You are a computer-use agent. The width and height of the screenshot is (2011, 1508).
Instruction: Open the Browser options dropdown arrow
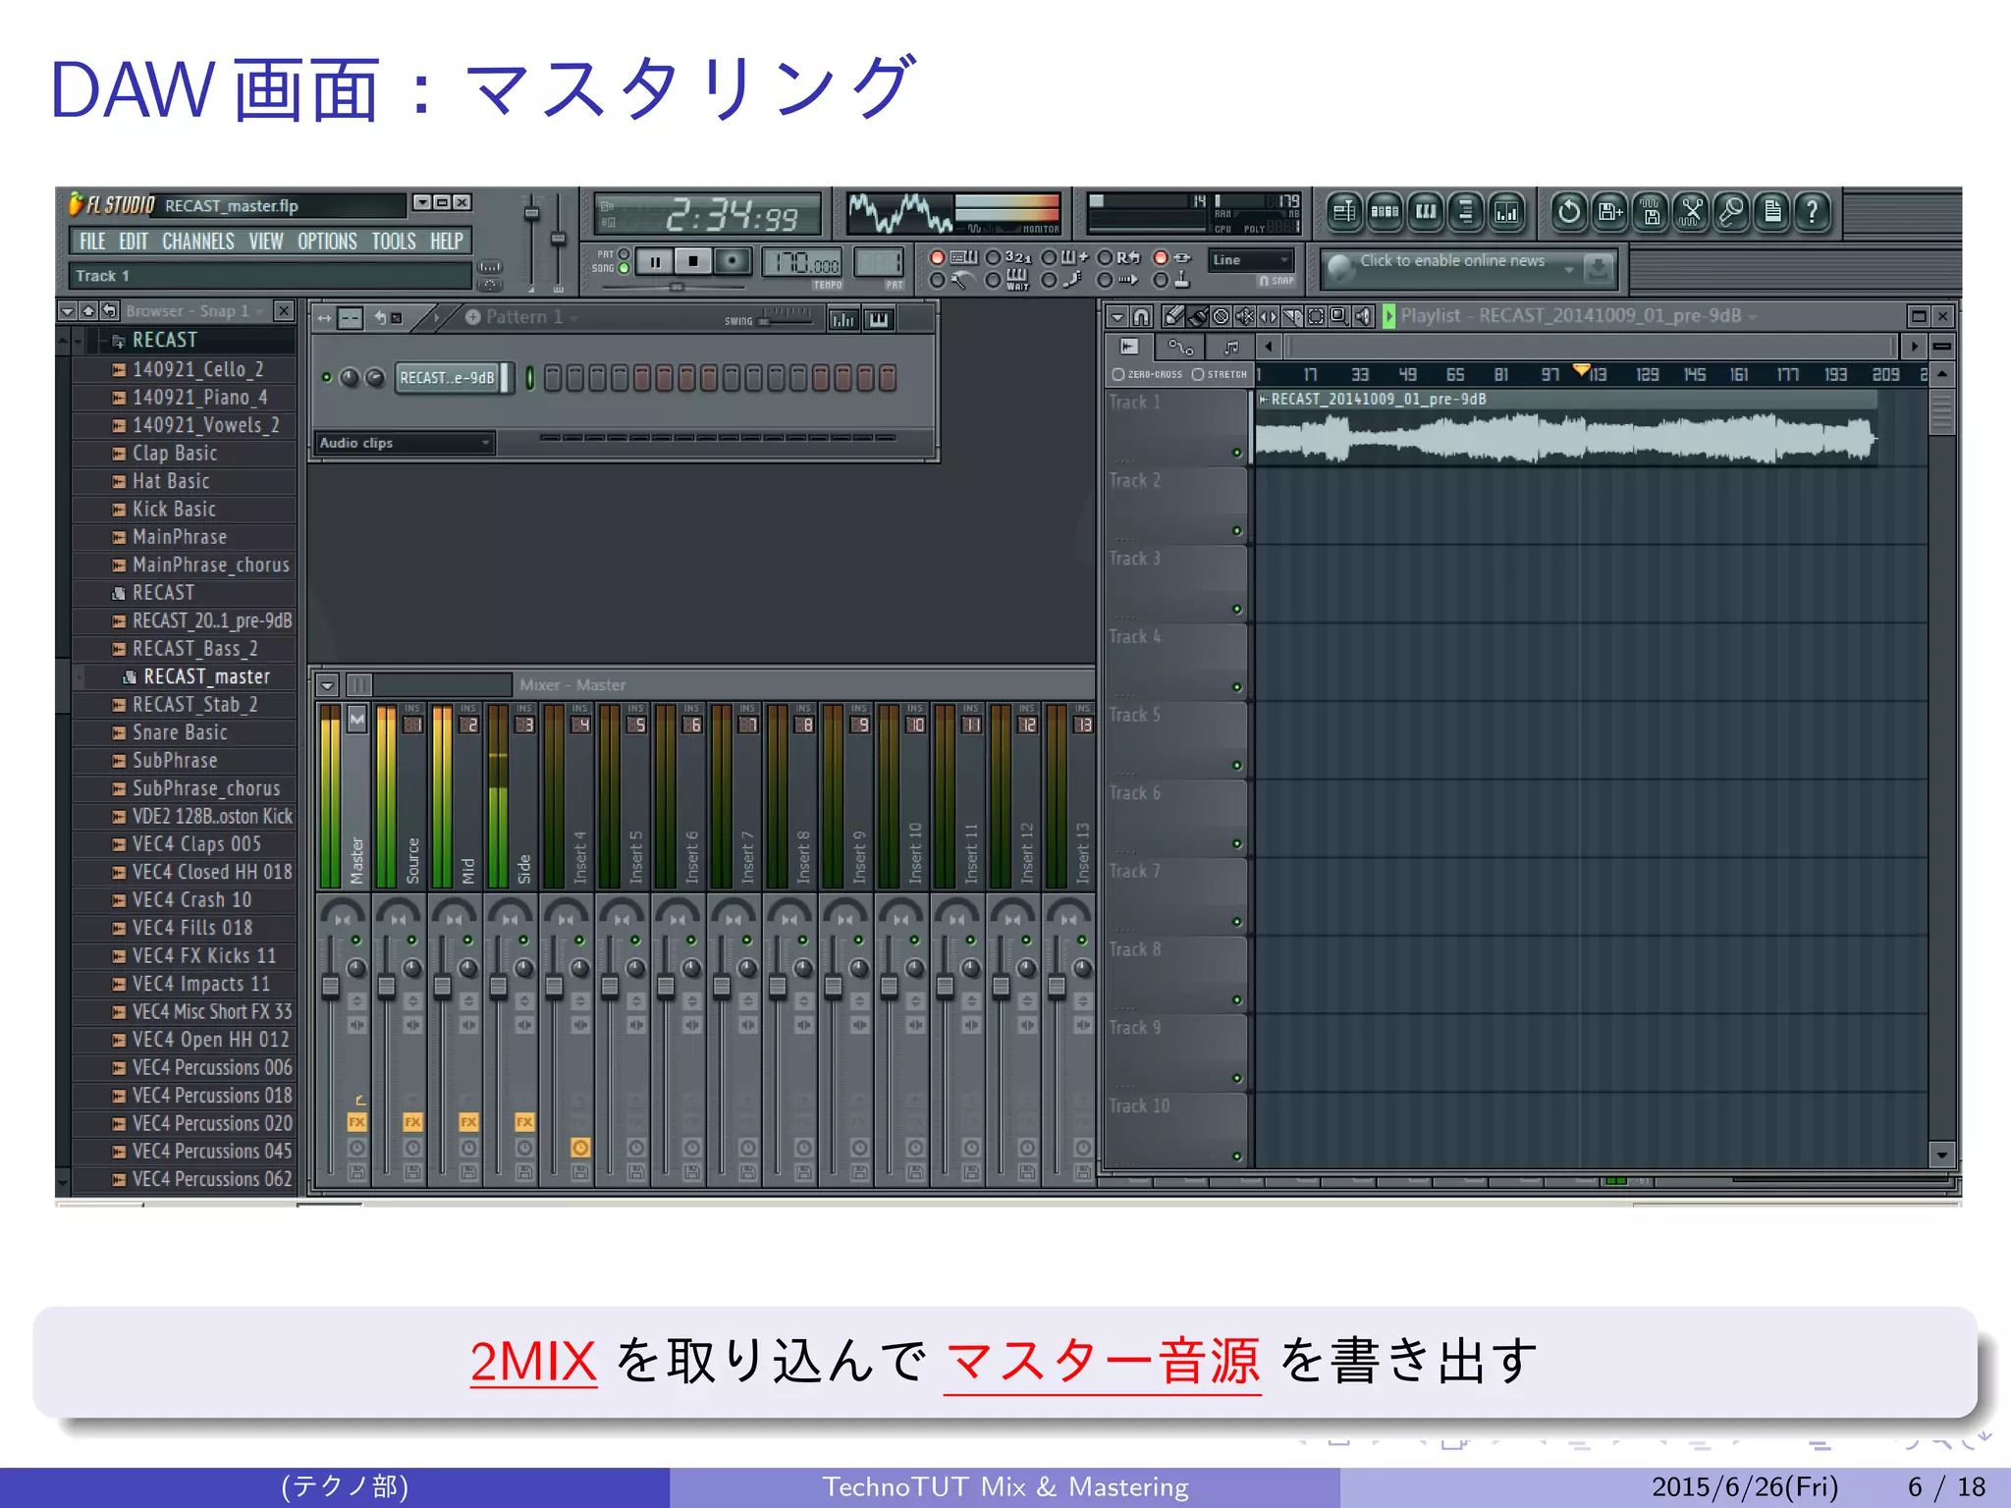[67, 311]
